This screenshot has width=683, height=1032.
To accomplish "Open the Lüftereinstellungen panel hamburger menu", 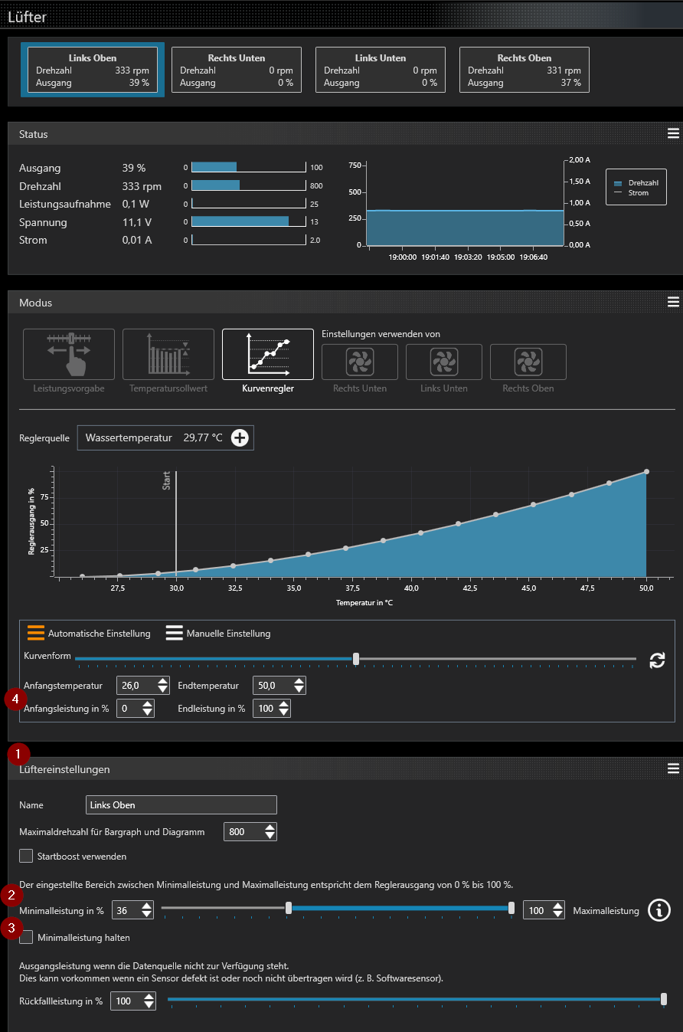I will point(673,768).
